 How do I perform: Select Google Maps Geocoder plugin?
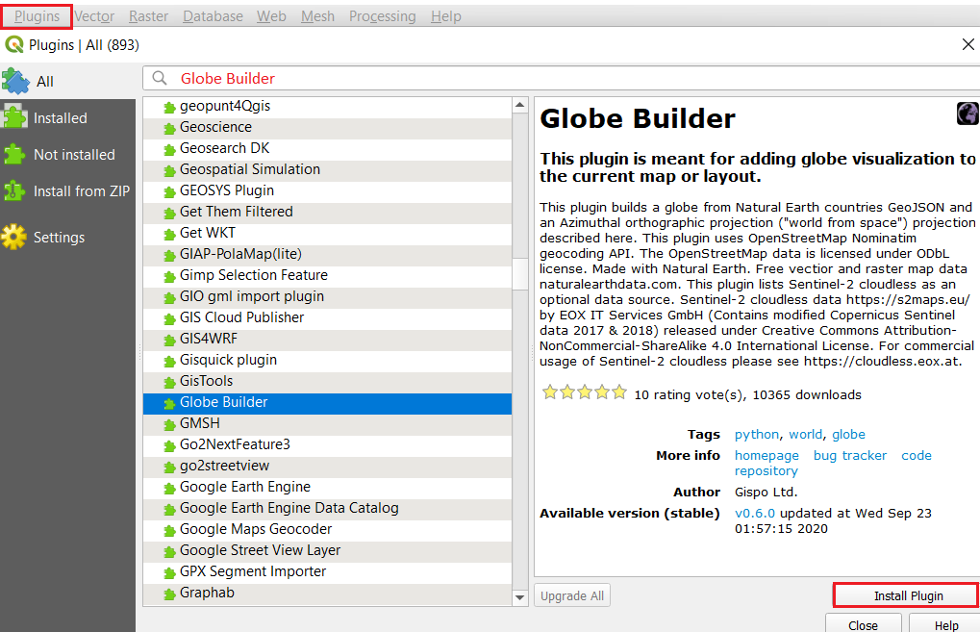pos(328,529)
